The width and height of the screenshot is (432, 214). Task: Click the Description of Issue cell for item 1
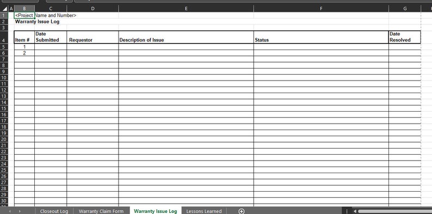tap(186, 47)
